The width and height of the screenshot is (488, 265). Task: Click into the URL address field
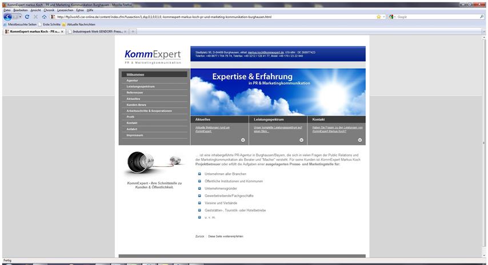pos(215,17)
